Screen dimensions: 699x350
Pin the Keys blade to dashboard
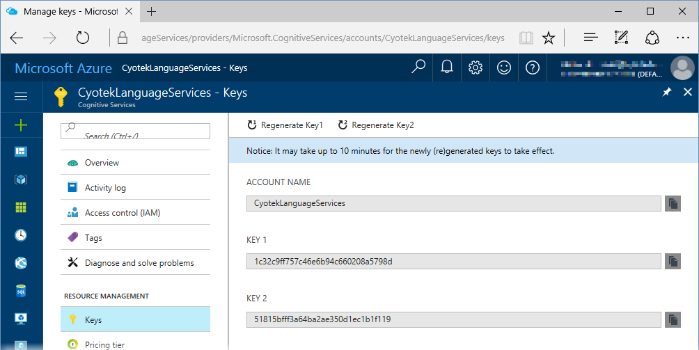667,92
